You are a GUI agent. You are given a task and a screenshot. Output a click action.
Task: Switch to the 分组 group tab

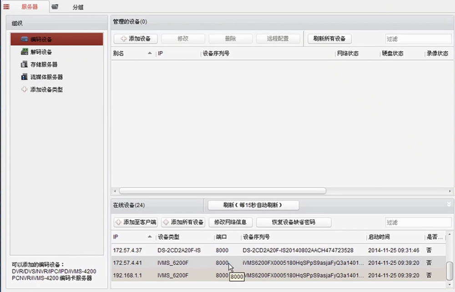point(77,7)
